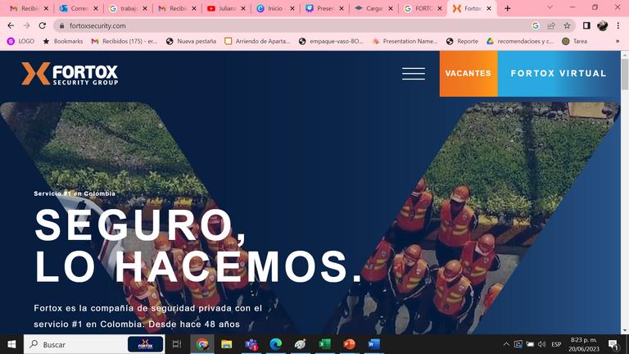Image resolution: width=629 pixels, height=354 pixels.
Task: Open the LOGO bookmark
Action: pyautogui.click(x=20, y=41)
